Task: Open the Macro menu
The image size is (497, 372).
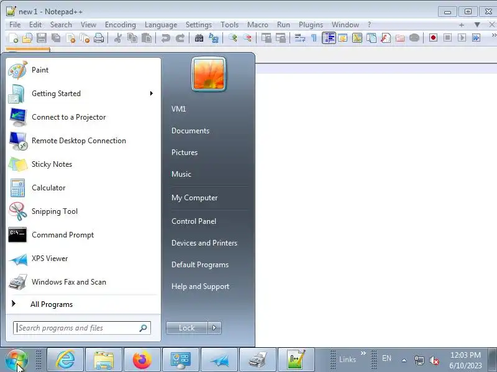Action: (257, 25)
